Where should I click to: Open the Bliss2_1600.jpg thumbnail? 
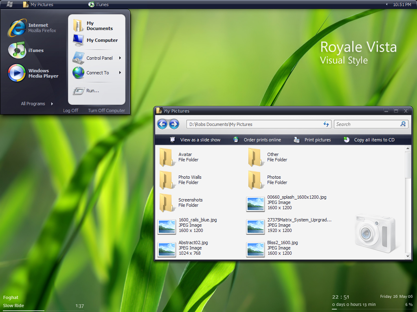(x=255, y=248)
